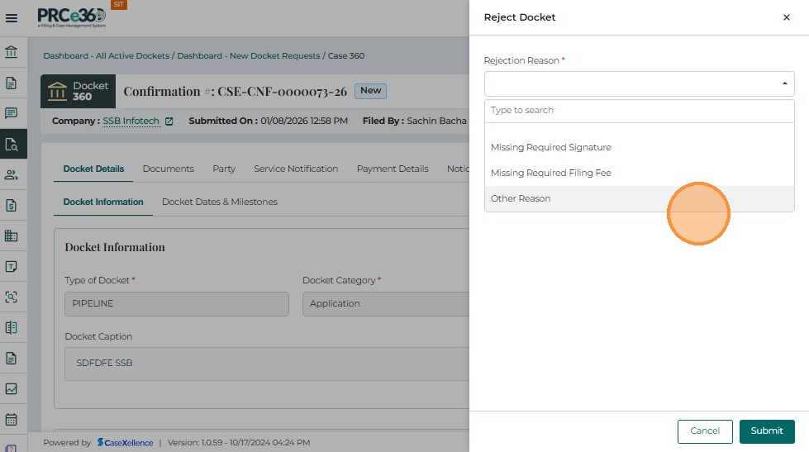Select 'Other Reason' from the list
This screenshot has height=452, width=809.
521,198
